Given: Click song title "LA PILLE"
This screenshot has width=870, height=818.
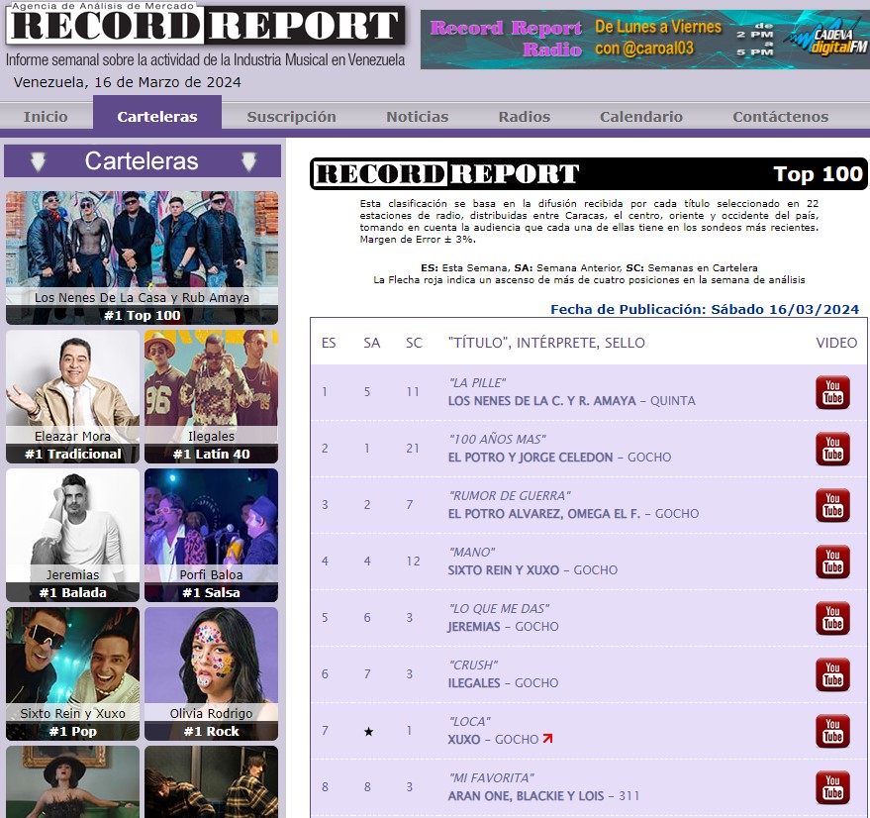Looking at the screenshot, I should pyautogui.click(x=477, y=382).
